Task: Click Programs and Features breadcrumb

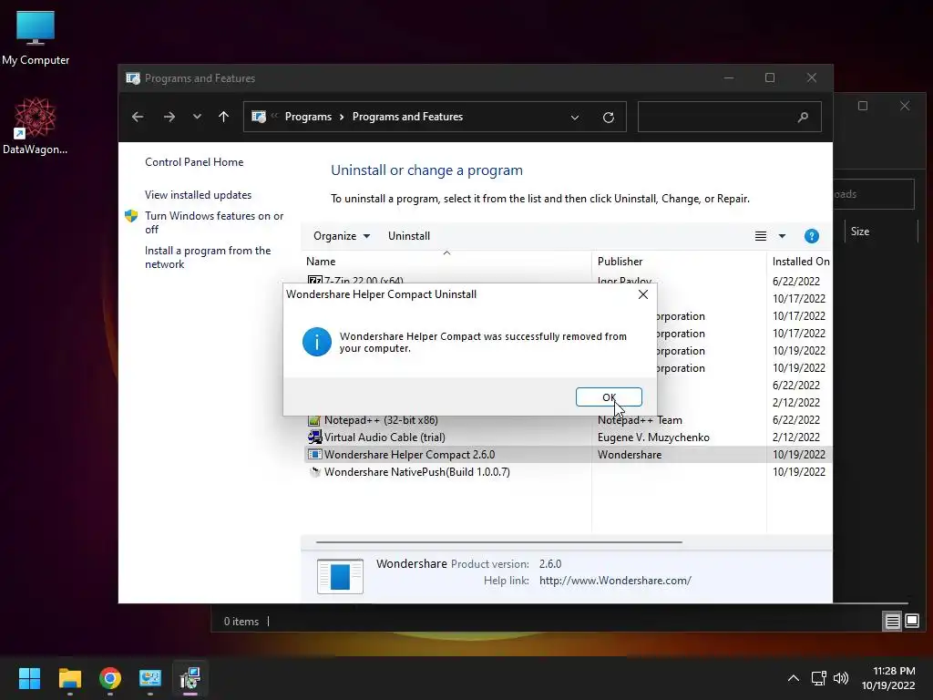Action: 407,117
